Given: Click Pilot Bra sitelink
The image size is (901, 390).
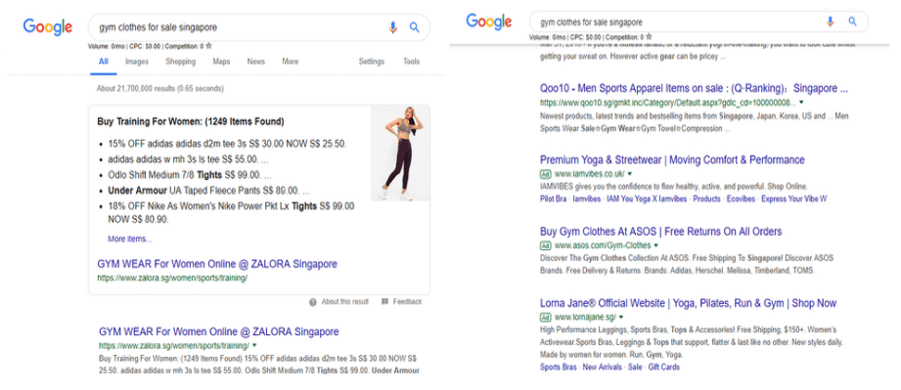Looking at the screenshot, I should coord(554,198).
